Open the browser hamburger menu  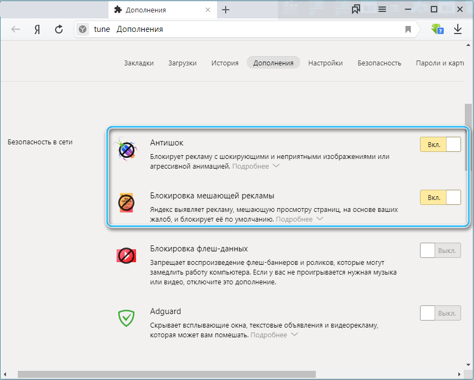[382, 9]
